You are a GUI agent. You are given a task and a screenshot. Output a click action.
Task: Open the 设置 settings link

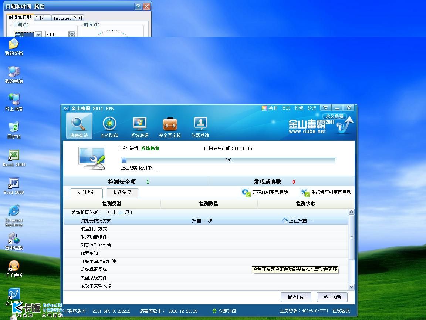pyautogui.click(x=299, y=108)
